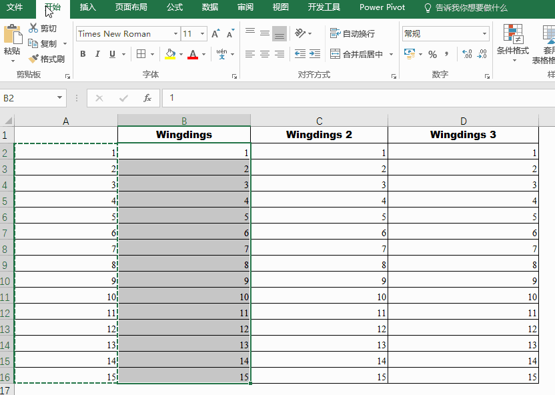
Task: Click the Tell Me lightbulb search box
Action: tap(466, 8)
